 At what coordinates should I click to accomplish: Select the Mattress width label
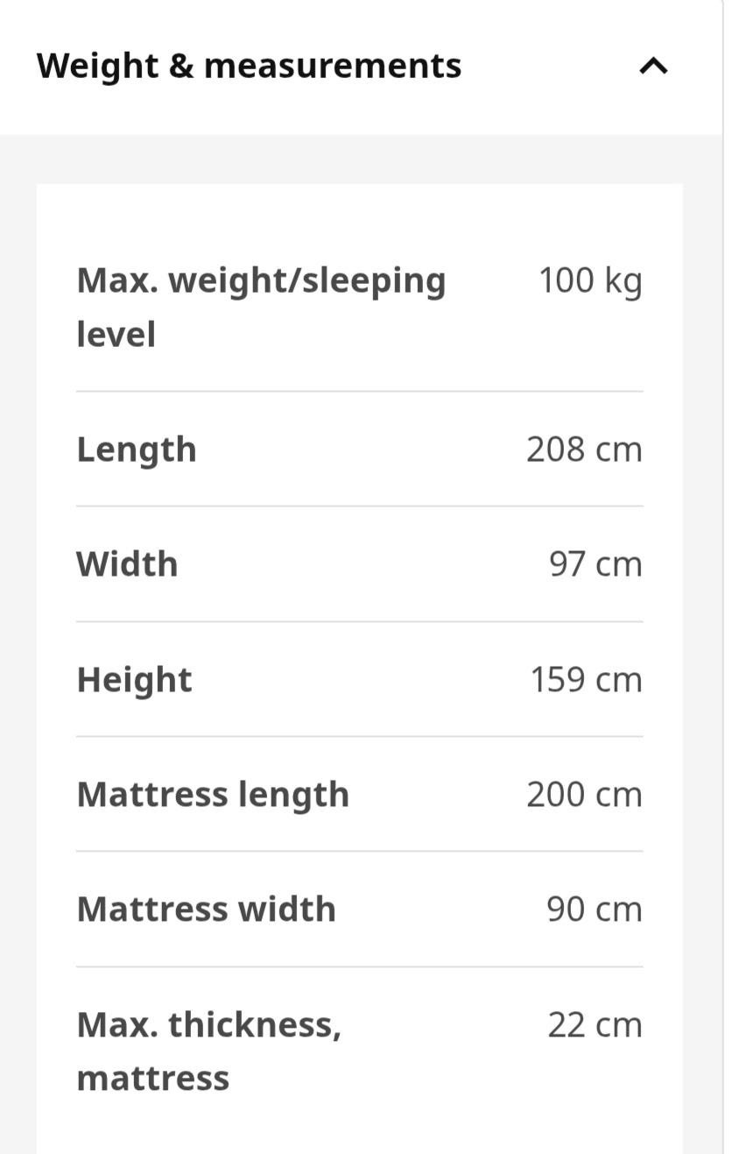(206, 910)
